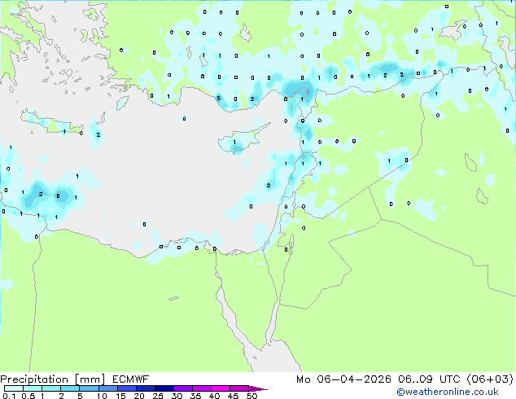The image size is (516, 399).
Task: Click the arrow tip above 50 on the legend
Action: [x=258, y=388]
